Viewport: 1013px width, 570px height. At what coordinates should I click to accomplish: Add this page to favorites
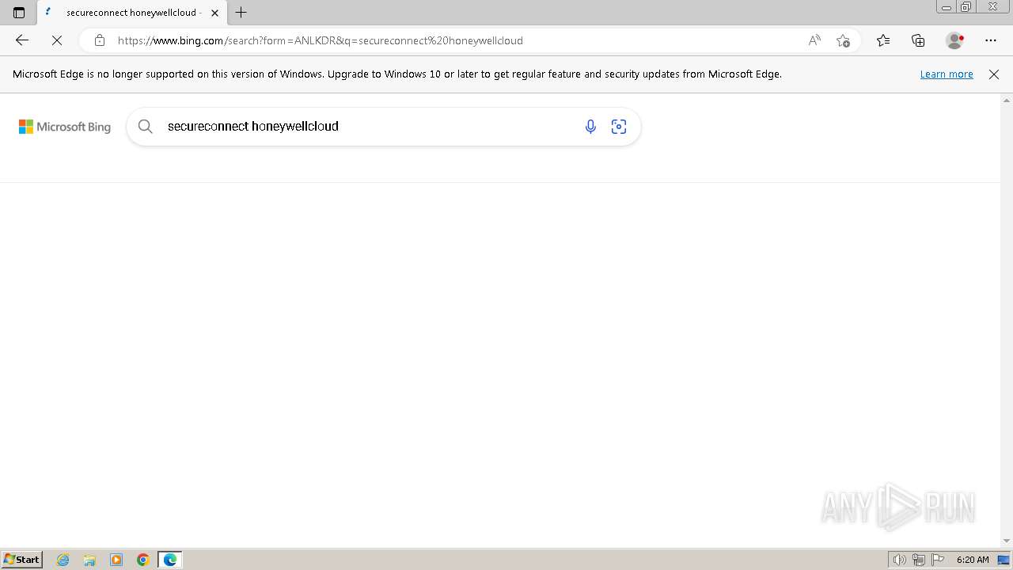(844, 40)
